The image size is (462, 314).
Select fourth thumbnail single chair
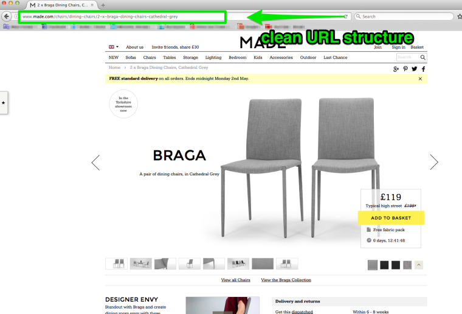[x=190, y=263]
